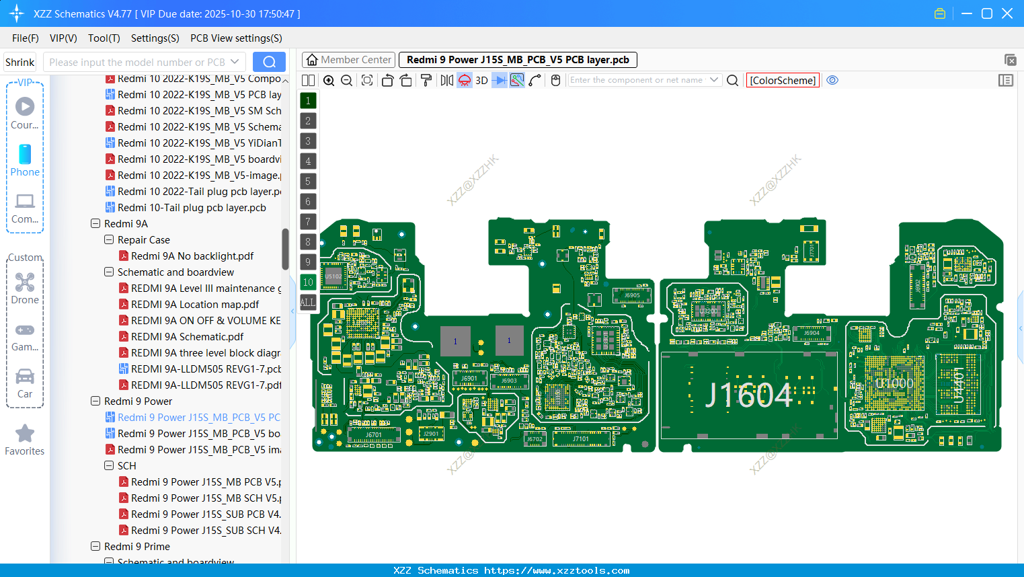Collapse the Repair Case folder

click(x=109, y=240)
